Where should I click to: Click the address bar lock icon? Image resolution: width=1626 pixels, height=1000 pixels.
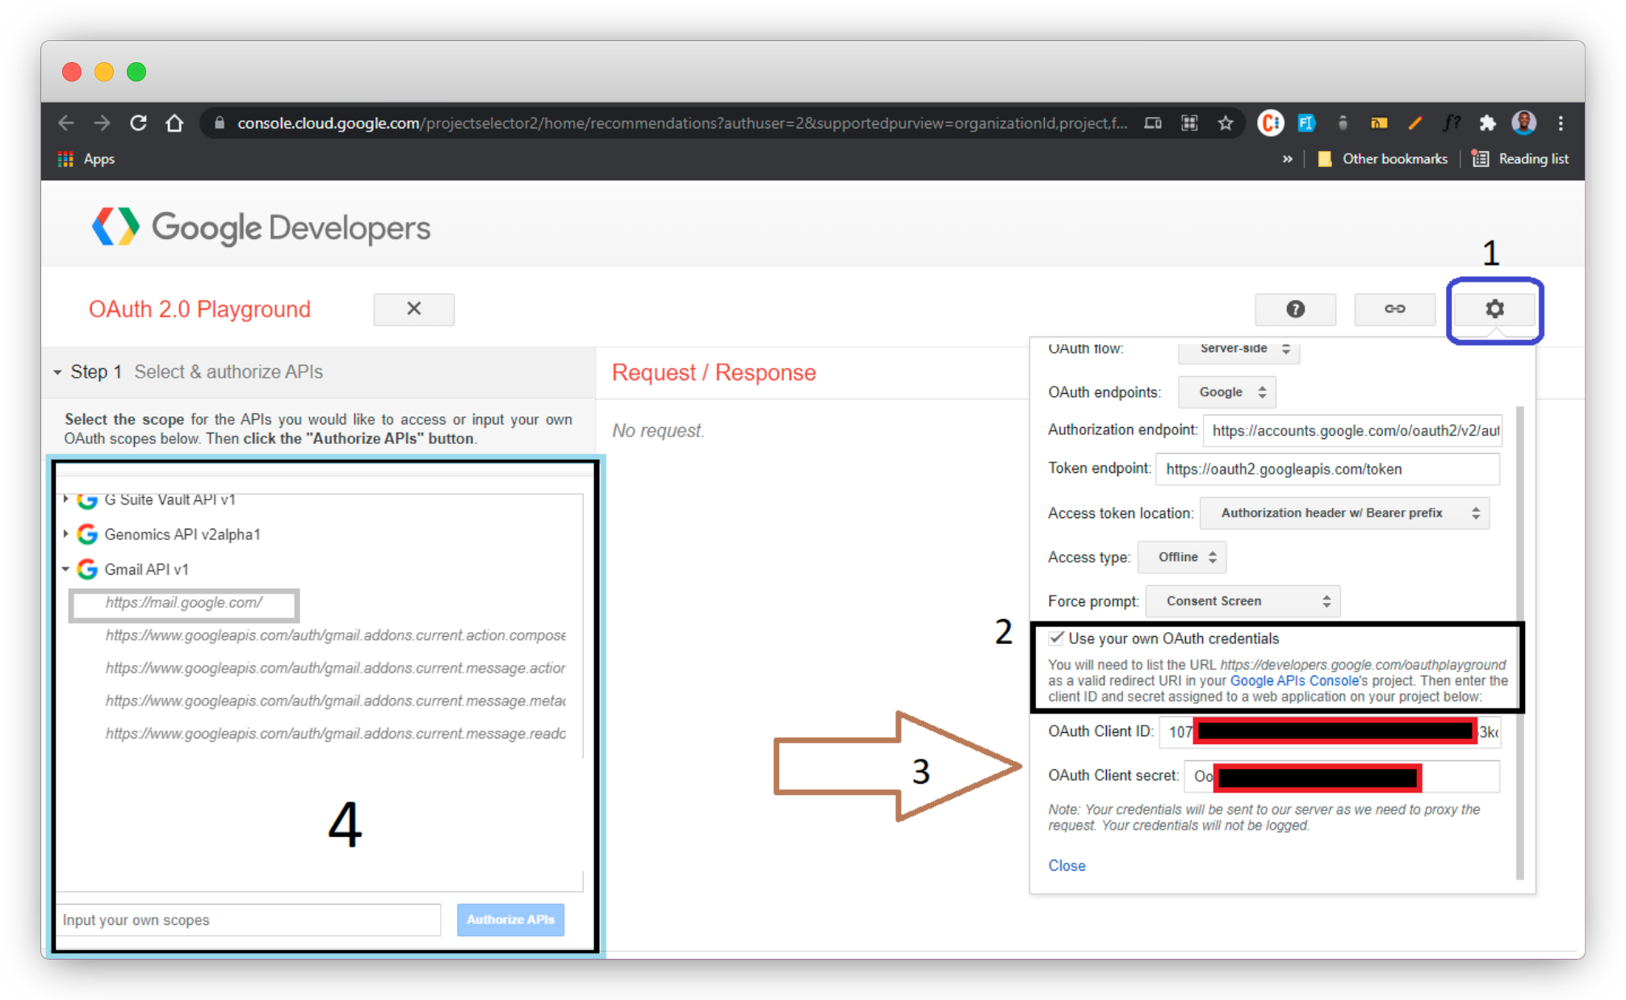[219, 123]
